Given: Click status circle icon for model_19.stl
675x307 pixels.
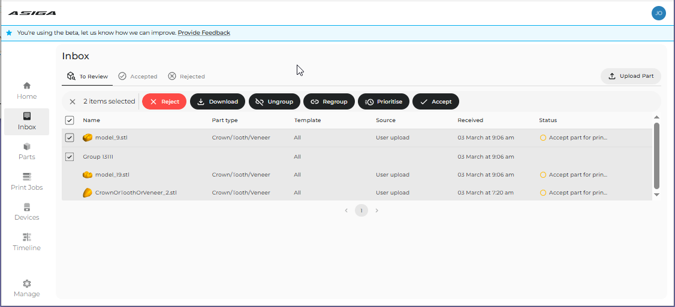Looking at the screenshot, I should 543,175.
